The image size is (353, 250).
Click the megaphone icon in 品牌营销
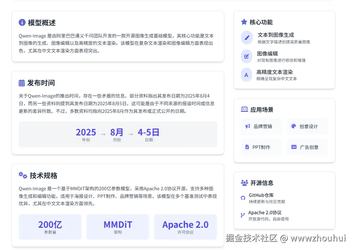pyautogui.click(x=247, y=126)
